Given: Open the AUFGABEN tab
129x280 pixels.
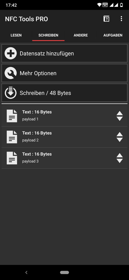Looking at the screenshot, I should coord(113,35).
